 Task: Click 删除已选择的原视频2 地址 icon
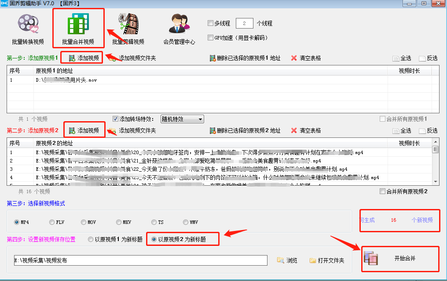(x=213, y=130)
